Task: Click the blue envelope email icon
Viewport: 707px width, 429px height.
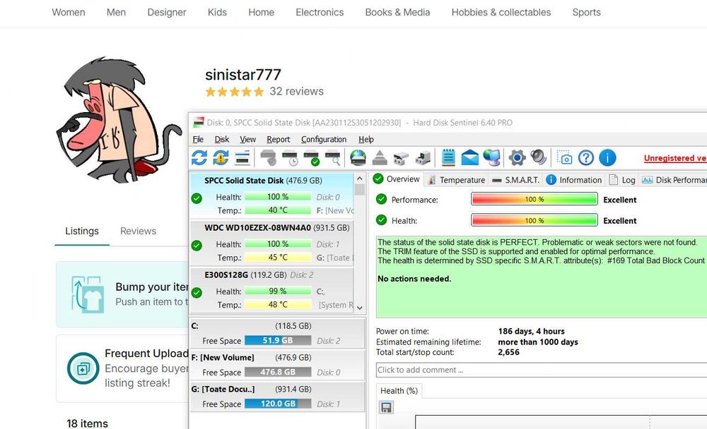Action: tap(470, 158)
